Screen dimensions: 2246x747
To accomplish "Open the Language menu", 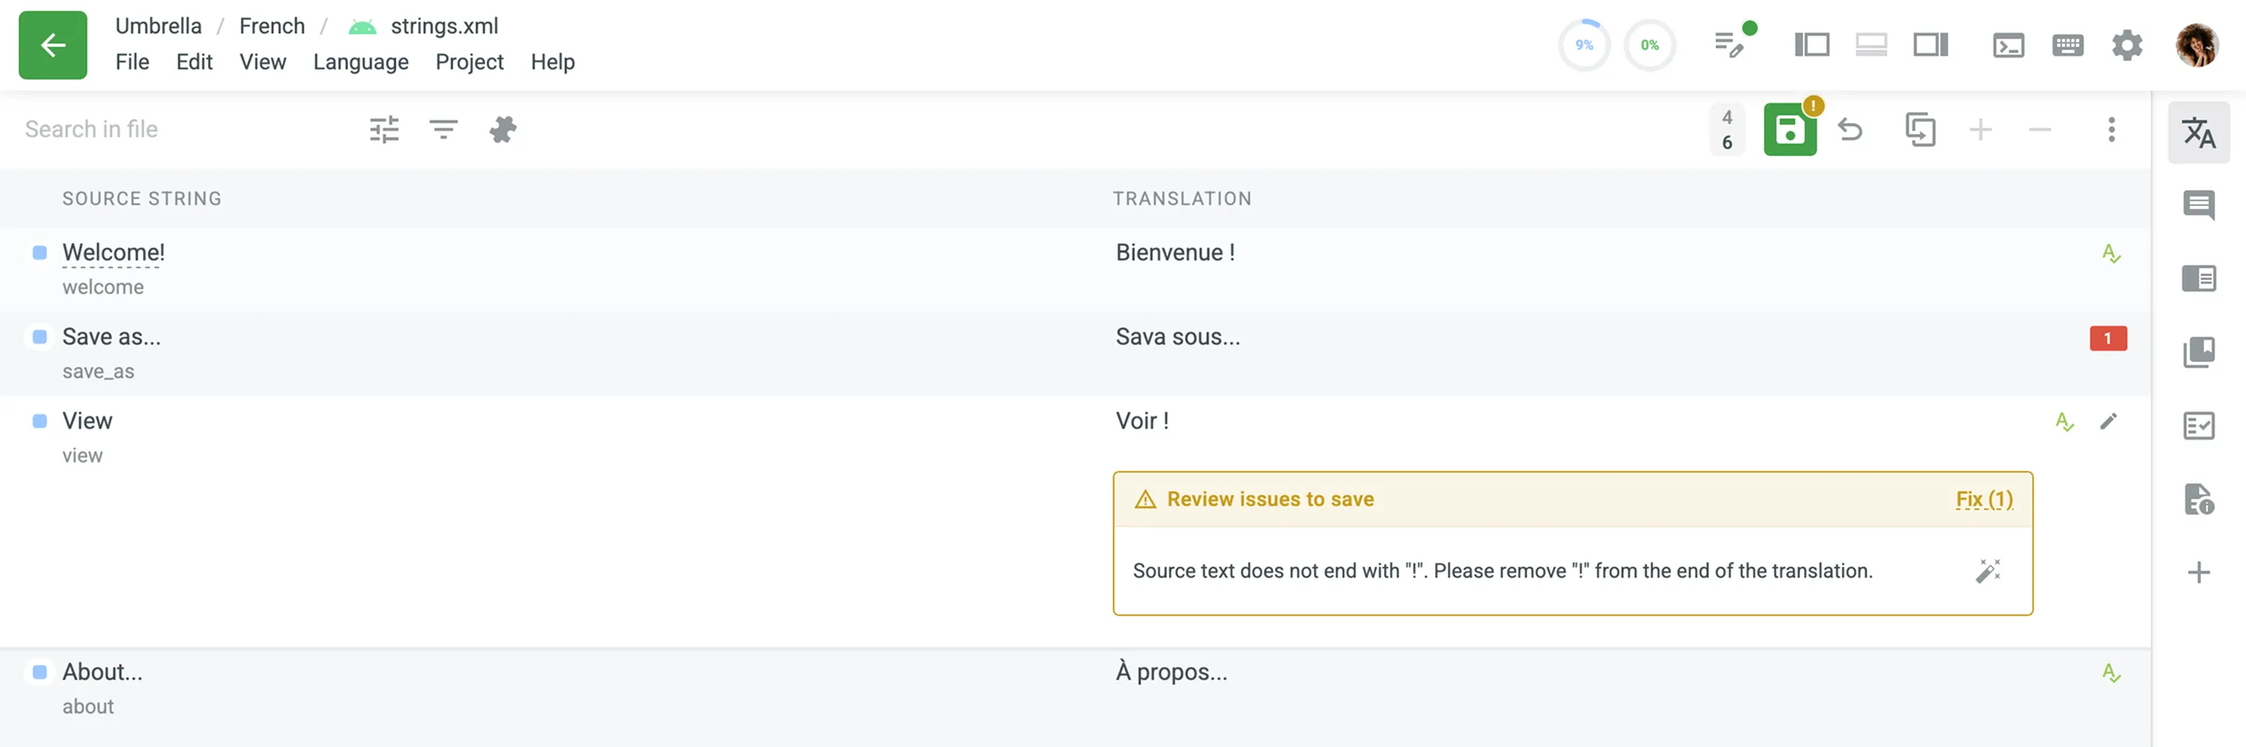I will (361, 62).
